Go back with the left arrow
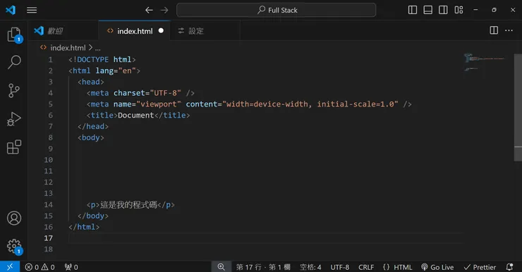 pyautogui.click(x=149, y=11)
